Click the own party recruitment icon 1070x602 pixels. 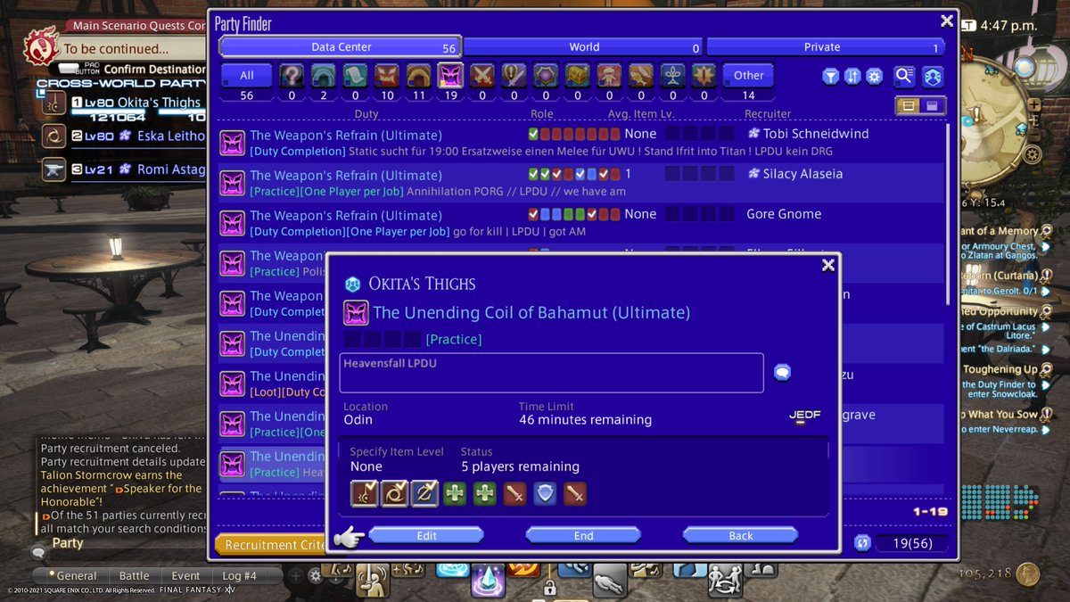(x=932, y=77)
